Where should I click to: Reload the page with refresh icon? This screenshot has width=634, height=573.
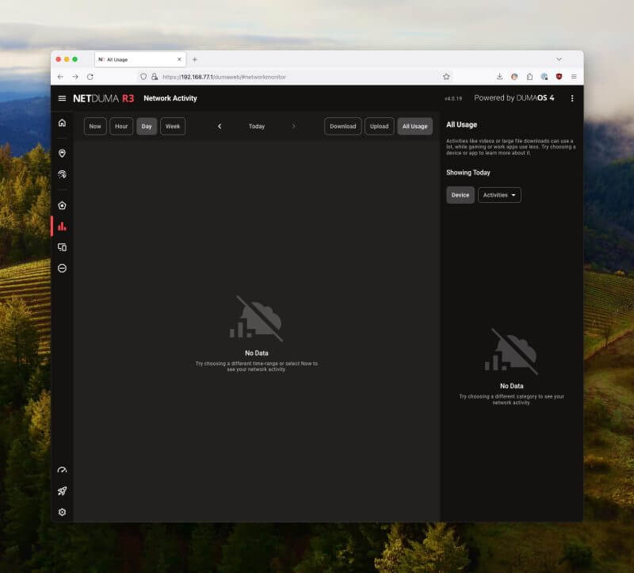point(90,77)
